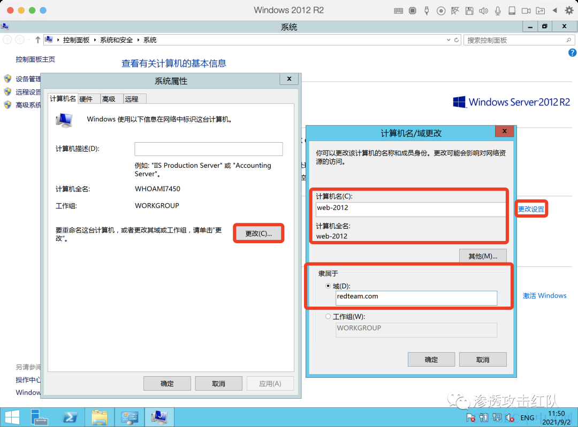Click the up arrow navigation icon
The width and height of the screenshot is (578, 427).
click(x=37, y=40)
